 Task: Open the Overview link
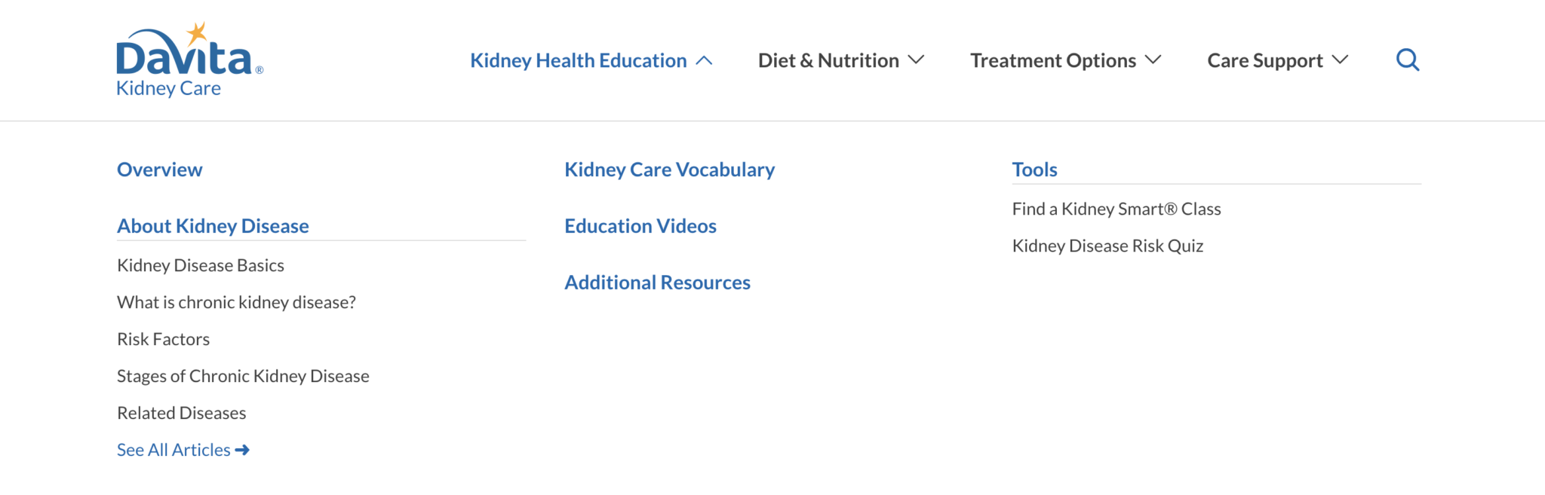pyautogui.click(x=159, y=170)
